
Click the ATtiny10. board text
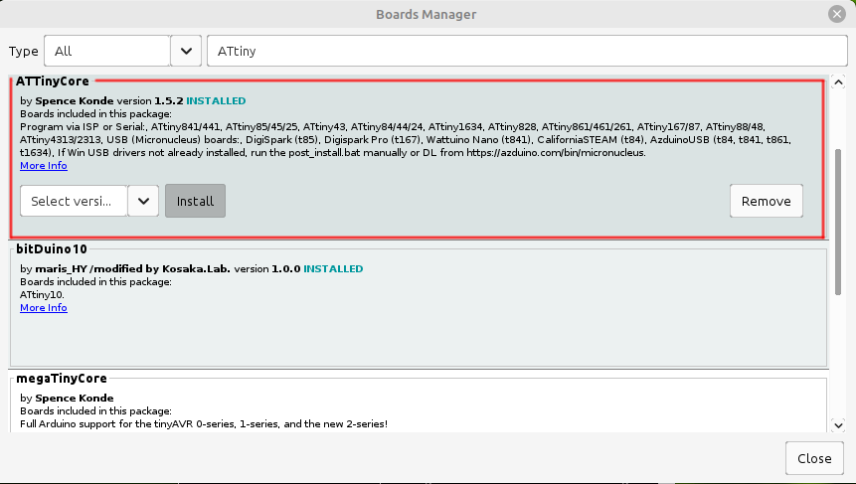pos(42,294)
